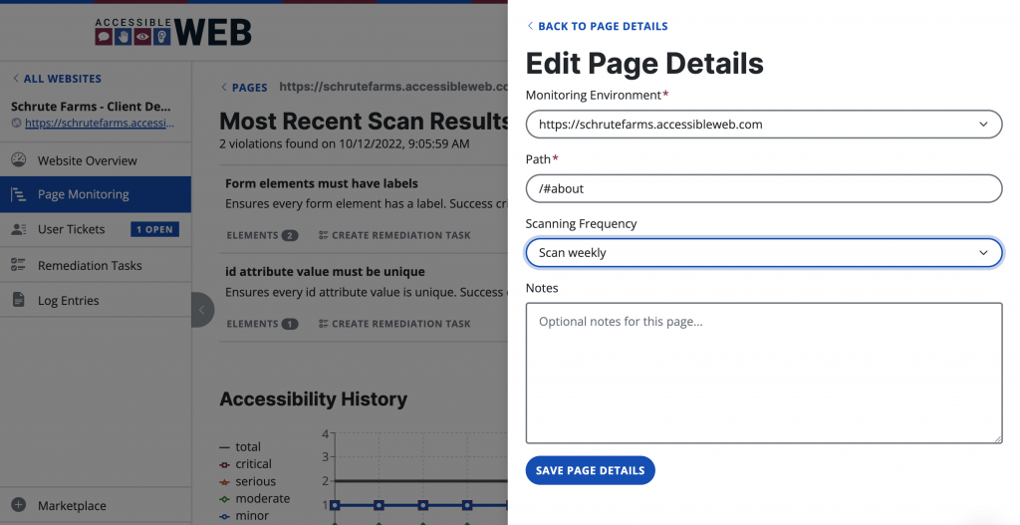Click 'id attribute value must be unique' heading
The width and height of the screenshot is (1020, 525).
[326, 271]
